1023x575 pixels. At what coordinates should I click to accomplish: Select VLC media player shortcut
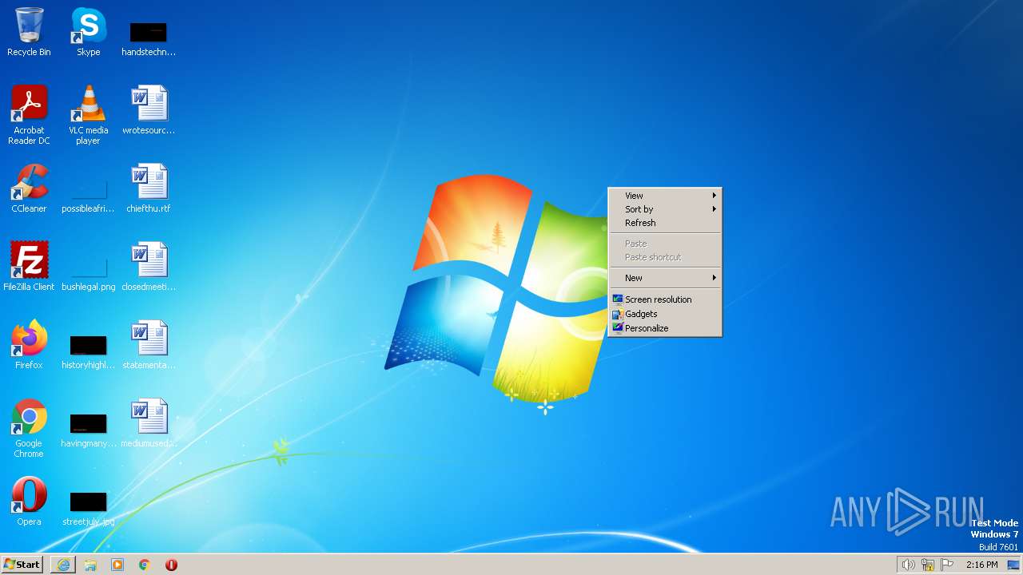pos(88,114)
